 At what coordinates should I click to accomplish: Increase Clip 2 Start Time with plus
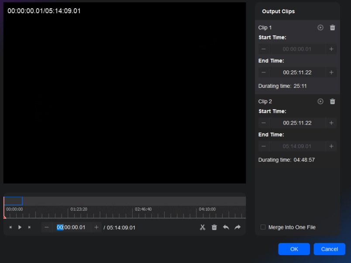[x=331, y=123]
